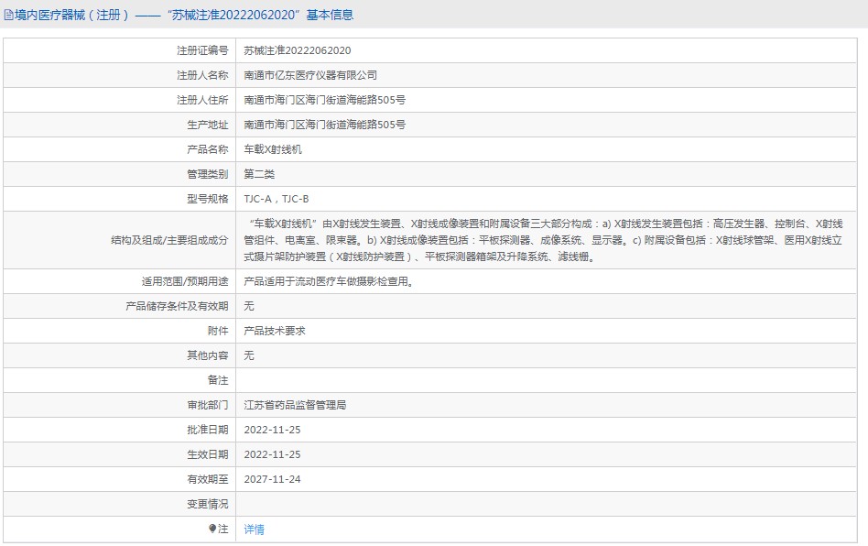Click the 结构及组成/主要组成成分 label
This screenshot has height=546, width=868.
coord(169,240)
